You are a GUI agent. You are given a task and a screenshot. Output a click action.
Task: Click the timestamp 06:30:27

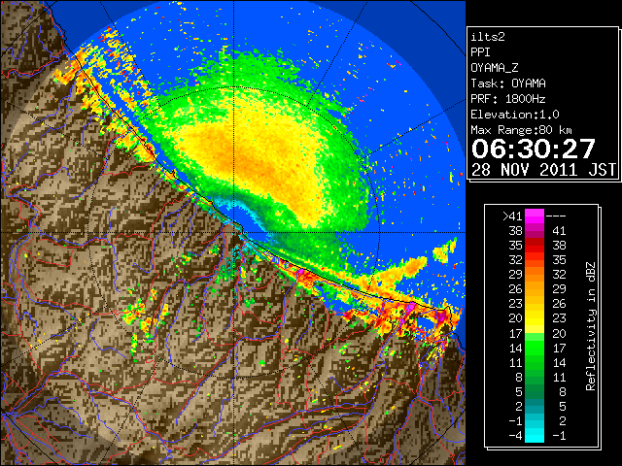tap(534, 149)
